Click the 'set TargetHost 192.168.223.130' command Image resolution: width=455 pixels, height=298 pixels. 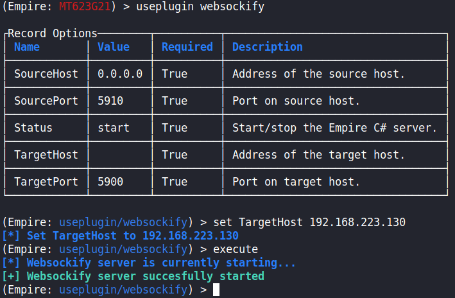[x=309, y=222]
